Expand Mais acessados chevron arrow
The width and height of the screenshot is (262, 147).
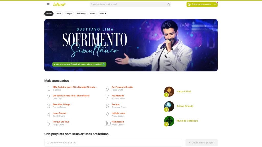click(72, 81)
